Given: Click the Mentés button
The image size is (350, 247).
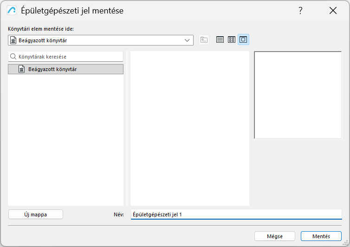Looking at the screenshot, I should [321, 236].
